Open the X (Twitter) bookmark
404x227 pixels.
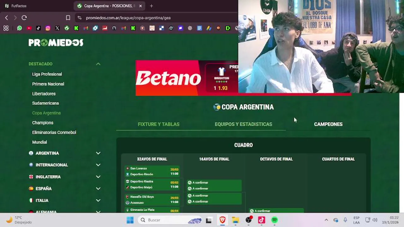[x=57, y=28]
